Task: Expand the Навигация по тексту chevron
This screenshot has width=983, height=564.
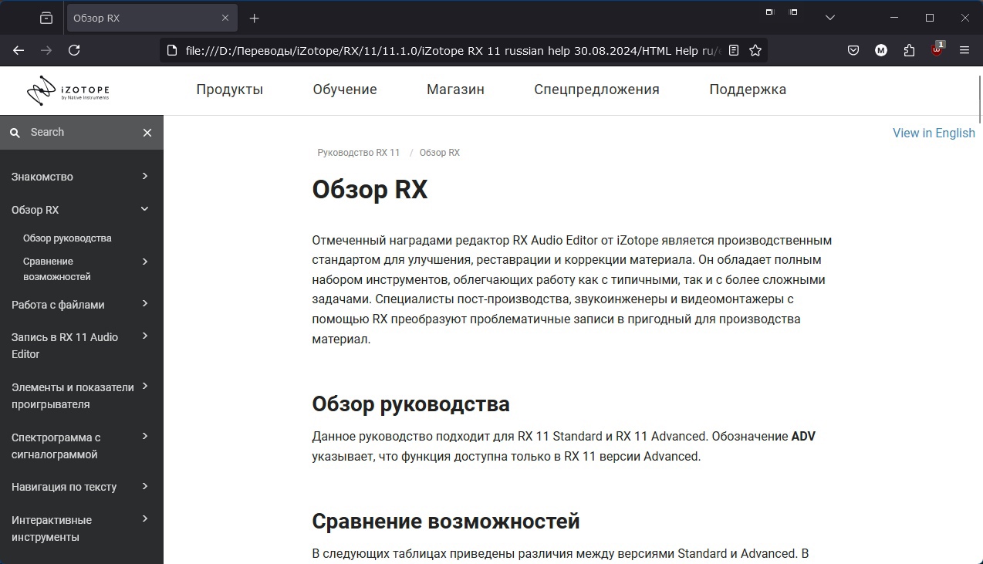Action: pos(145,486)
